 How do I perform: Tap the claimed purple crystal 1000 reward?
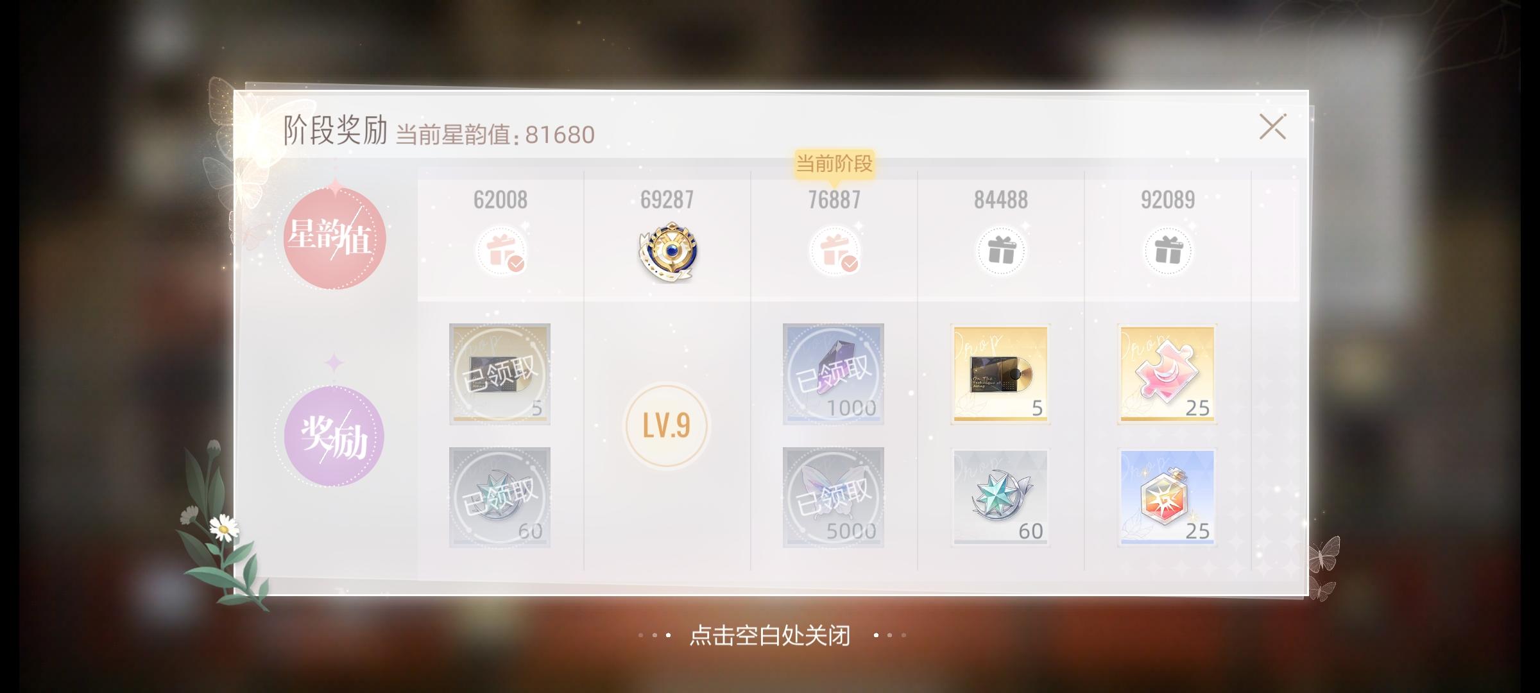pyautogui.click(x=834, y=374)
